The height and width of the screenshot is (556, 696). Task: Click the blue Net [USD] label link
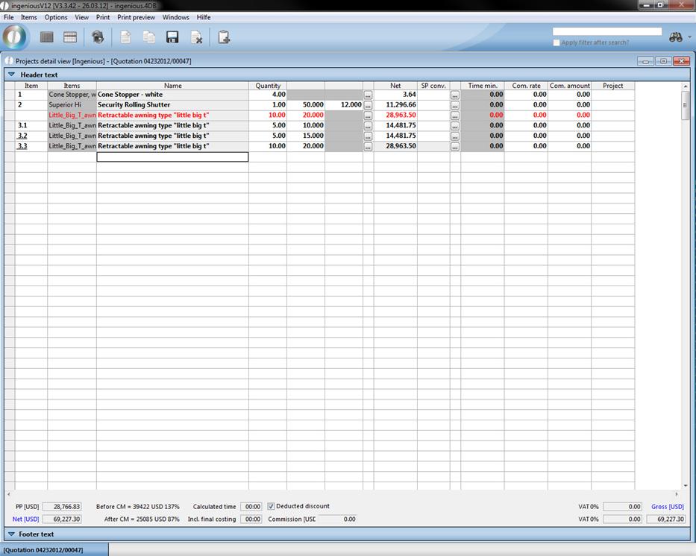point(25,519)
